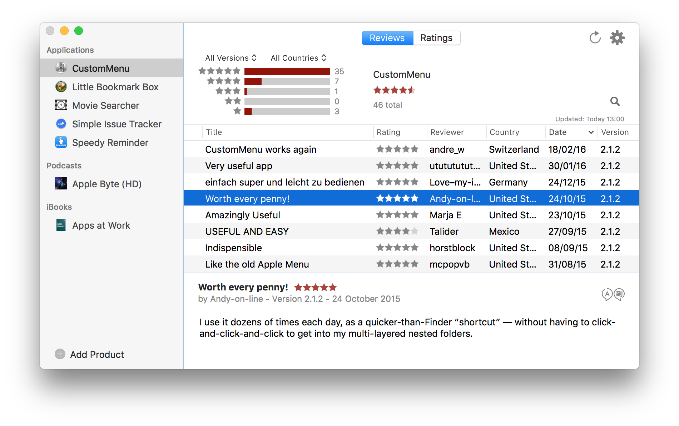Click the date '23/10/15'

[x=567, y=215]
